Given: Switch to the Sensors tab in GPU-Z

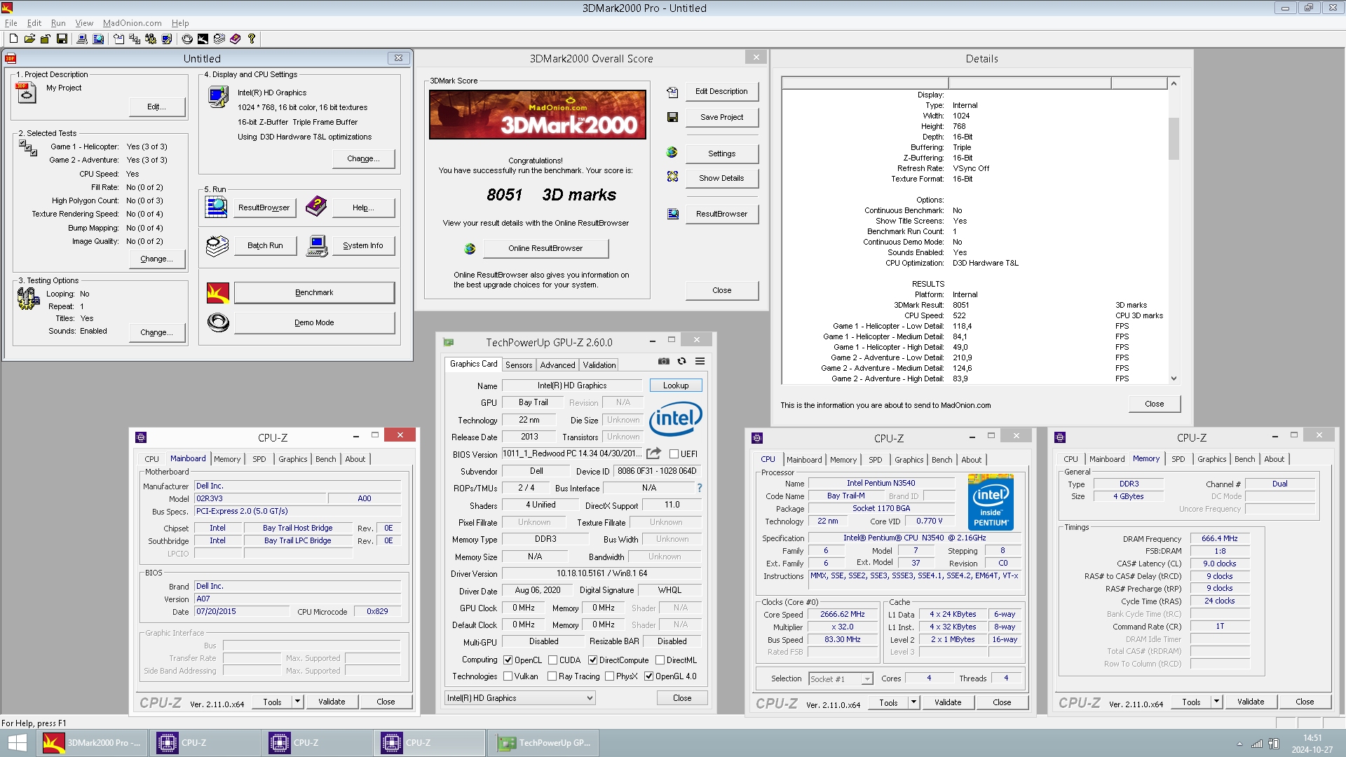Looking at the screenshot, I should coord(519,365).
